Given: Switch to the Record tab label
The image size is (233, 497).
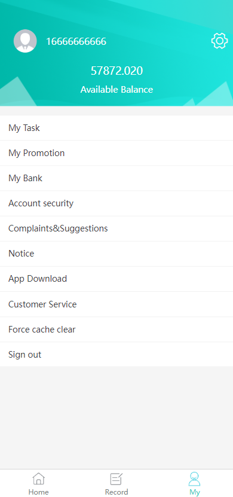Looking at the screenshot, I should (116, 492).
